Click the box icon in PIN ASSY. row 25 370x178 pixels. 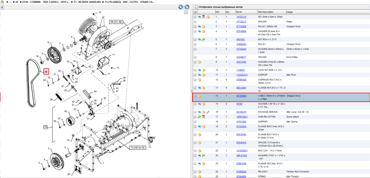pos(199,172)
